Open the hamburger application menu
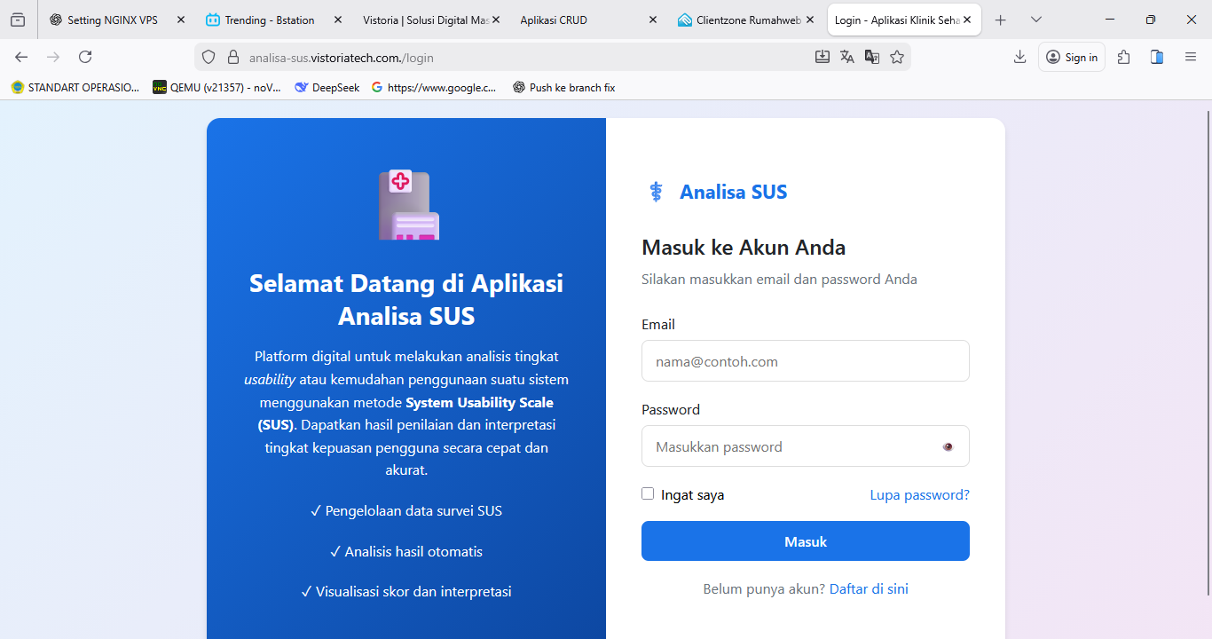The width and height of the screenshot is (1212, 639). coord(1190,56)
